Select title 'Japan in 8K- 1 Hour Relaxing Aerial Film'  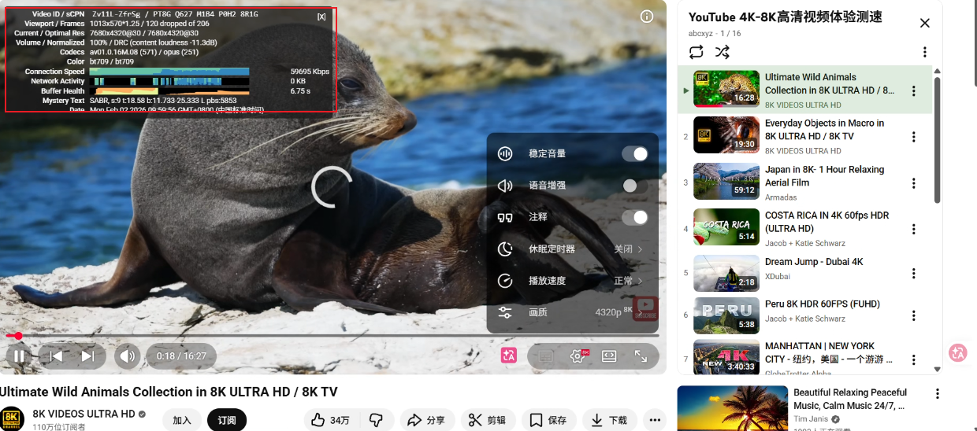[x=825, y=176]
